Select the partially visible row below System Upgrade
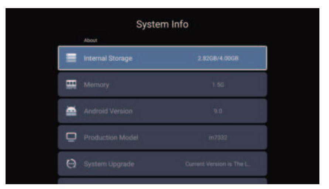Viewport: 329px width, 189px height. tap(162, 181)
